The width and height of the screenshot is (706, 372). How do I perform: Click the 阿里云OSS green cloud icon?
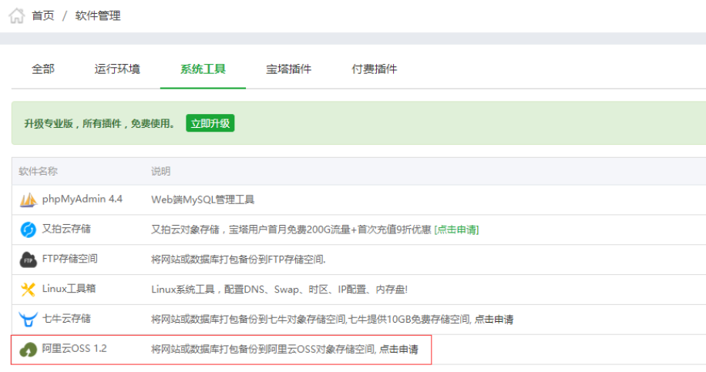click(x=28, y=350)
